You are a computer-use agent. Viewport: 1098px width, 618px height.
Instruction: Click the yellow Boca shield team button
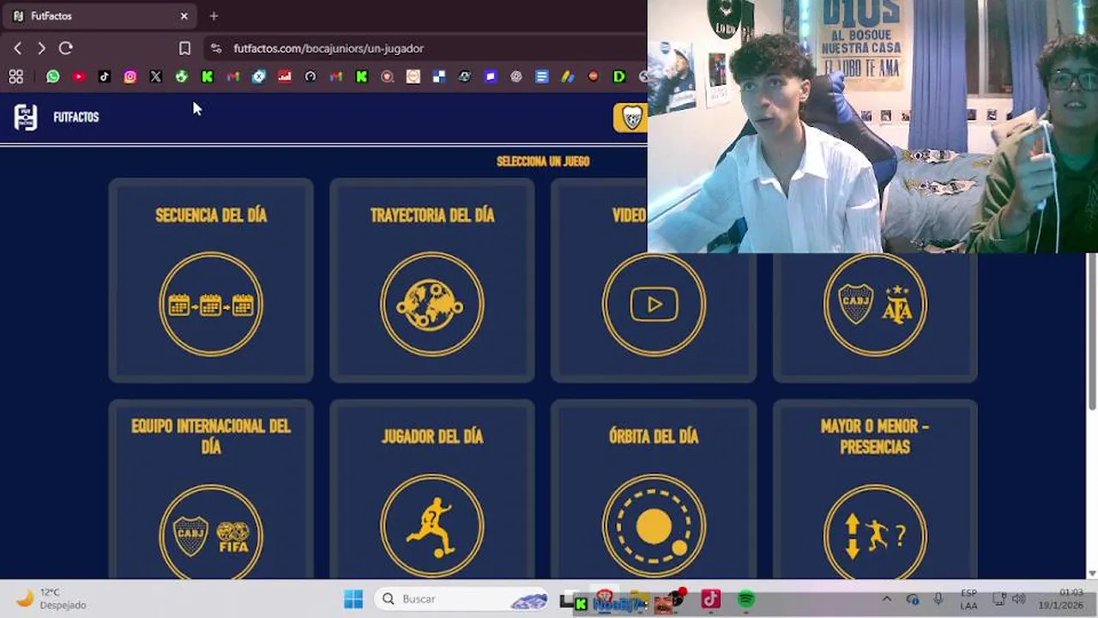(630, 118)
